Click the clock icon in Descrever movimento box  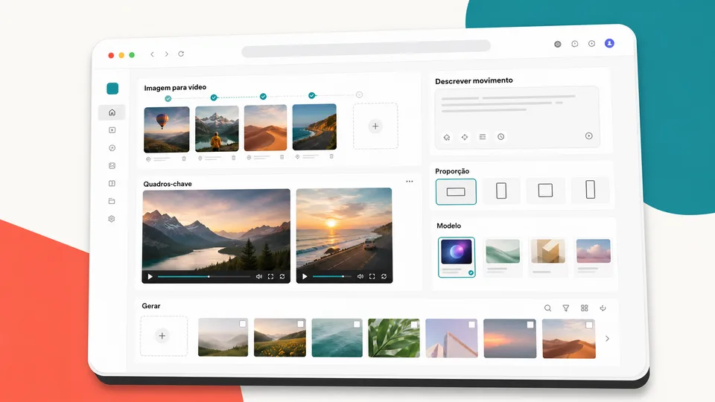point(500,137)
